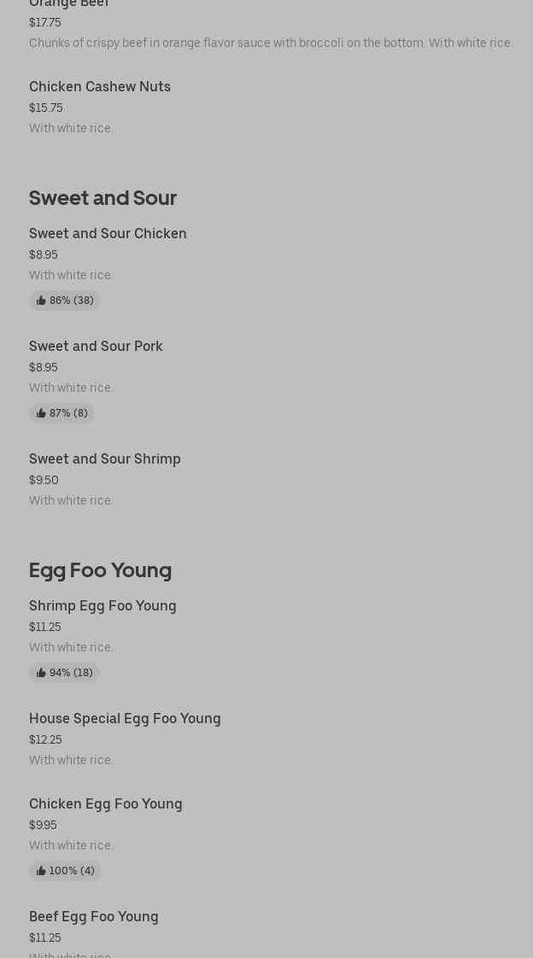The width and height of the screenshot is (533, 958).
Task: Click the Sweet and Sour section heading
Action: 102,198
